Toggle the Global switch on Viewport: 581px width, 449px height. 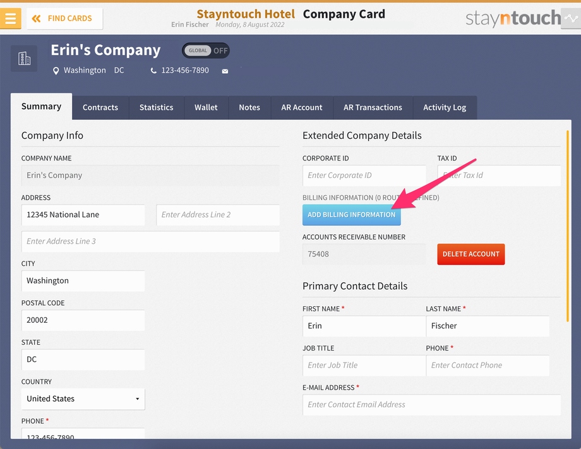tap(206, 51)
